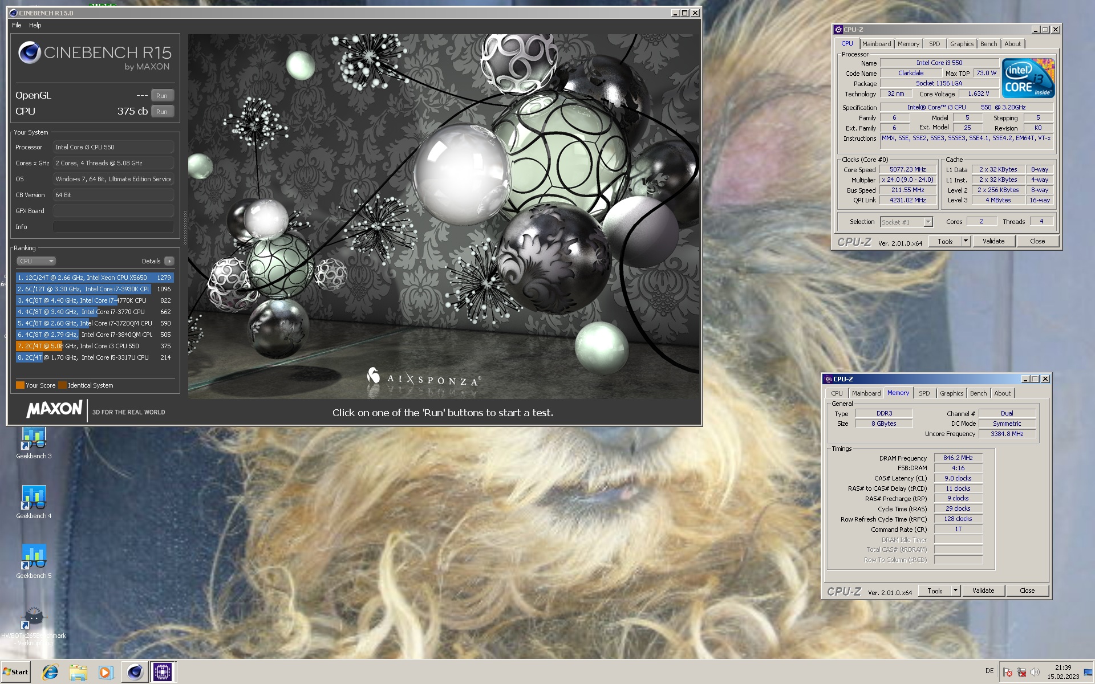Switch to Graphics tab in top CPU-Z
The width and height of the screenshot is (1095, 684).
coord(962,44)
